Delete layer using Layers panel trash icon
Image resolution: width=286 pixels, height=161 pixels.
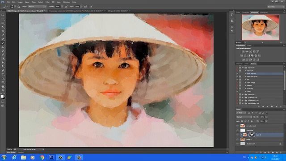click(281, 152)
